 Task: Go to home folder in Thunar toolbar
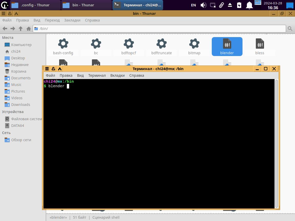29,29
